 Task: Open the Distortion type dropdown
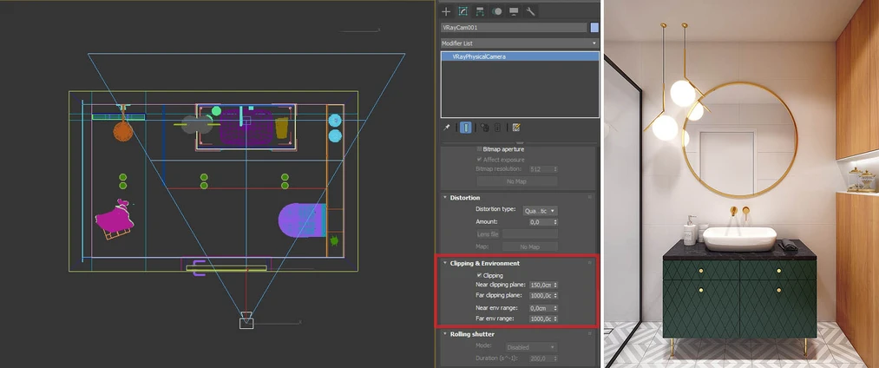pyautogui.click(x=541, y=210)
